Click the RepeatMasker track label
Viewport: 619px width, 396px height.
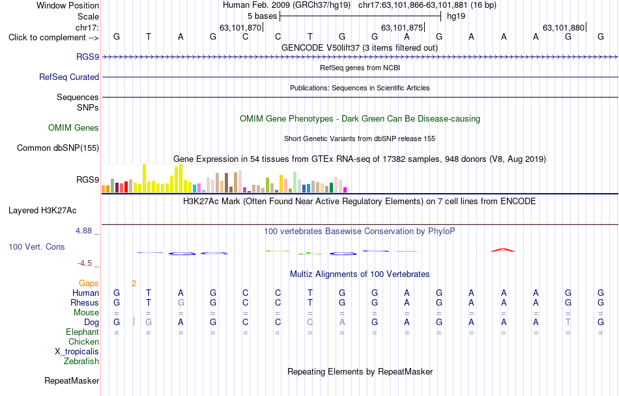pos(72,380)
